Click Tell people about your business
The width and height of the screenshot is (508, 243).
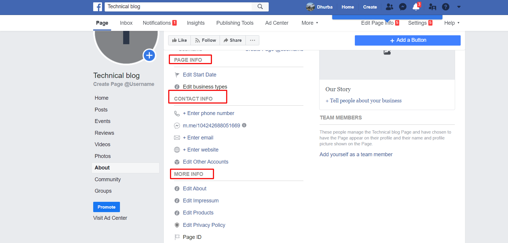[364, 101]
